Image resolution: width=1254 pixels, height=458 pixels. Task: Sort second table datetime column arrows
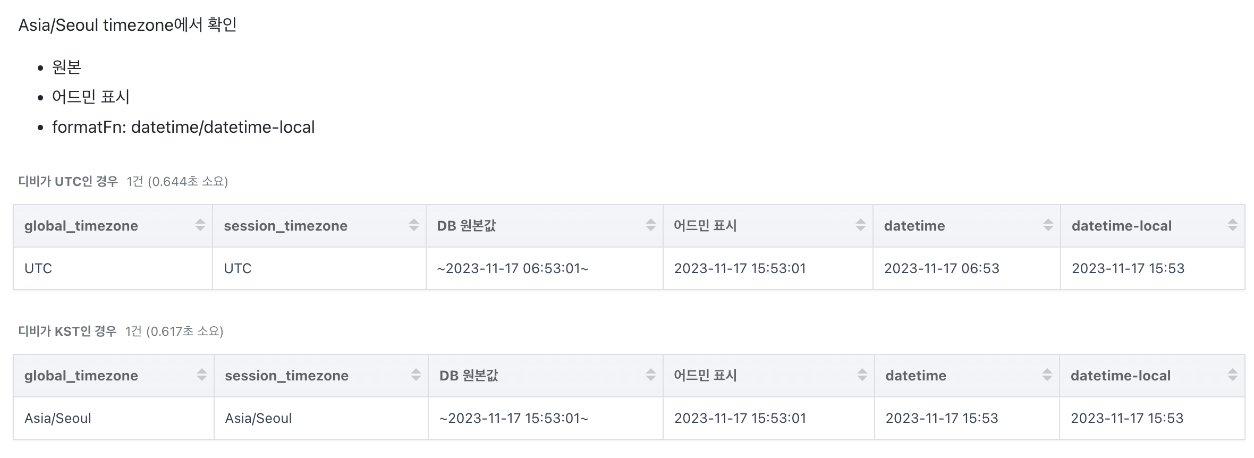[1047, 375]
